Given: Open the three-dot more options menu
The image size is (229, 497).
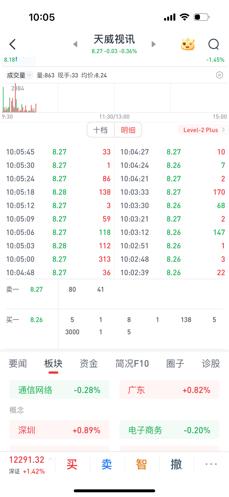Looking at the screenshot, I should [211, 464].
